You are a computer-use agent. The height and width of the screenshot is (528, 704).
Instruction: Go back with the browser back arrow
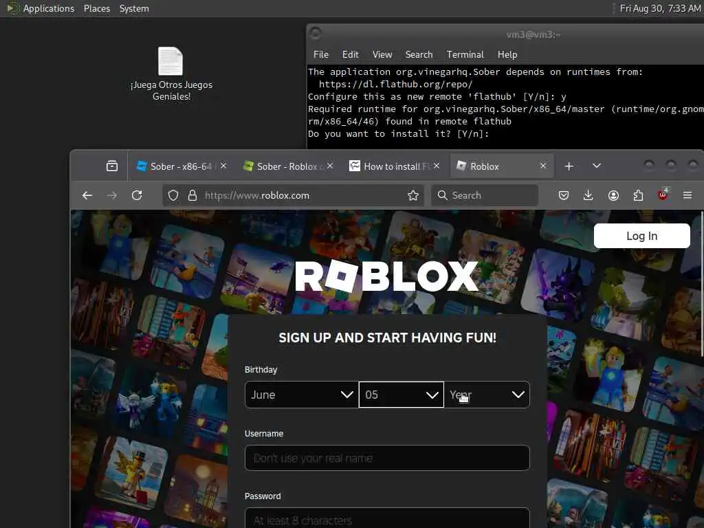(87, 195)
